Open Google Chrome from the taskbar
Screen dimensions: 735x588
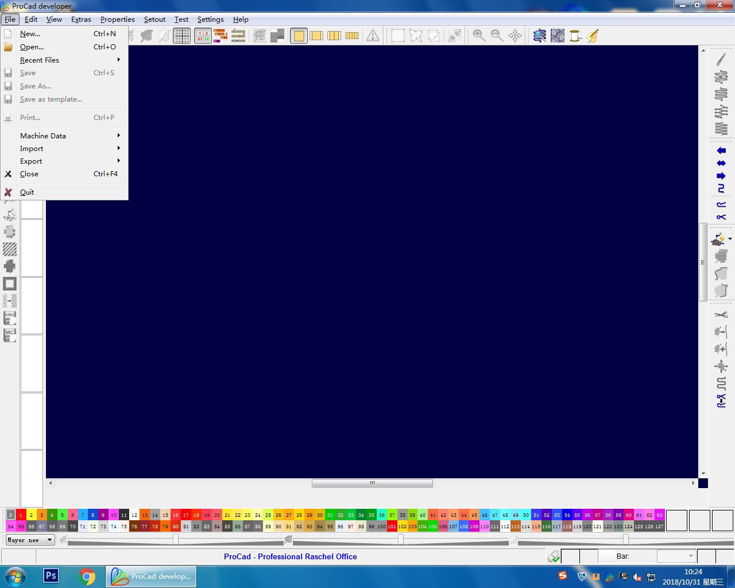(x=87, y=577)
